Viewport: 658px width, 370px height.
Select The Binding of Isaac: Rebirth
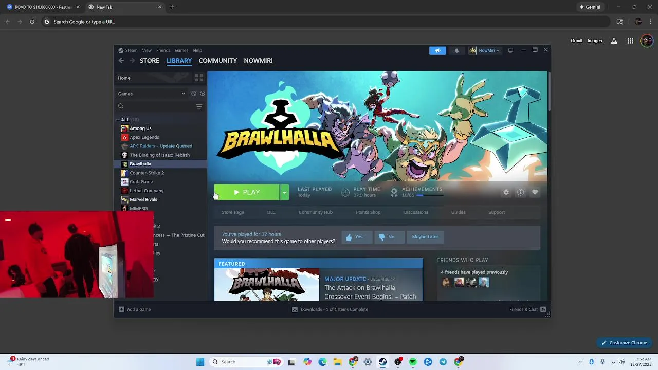(x=160, y=155)
